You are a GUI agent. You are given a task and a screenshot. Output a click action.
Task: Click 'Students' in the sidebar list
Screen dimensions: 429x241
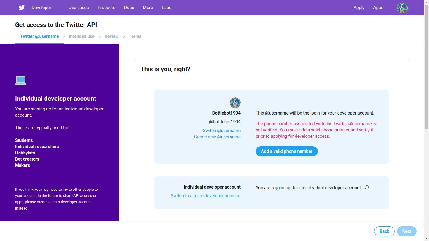click(24, 140)
